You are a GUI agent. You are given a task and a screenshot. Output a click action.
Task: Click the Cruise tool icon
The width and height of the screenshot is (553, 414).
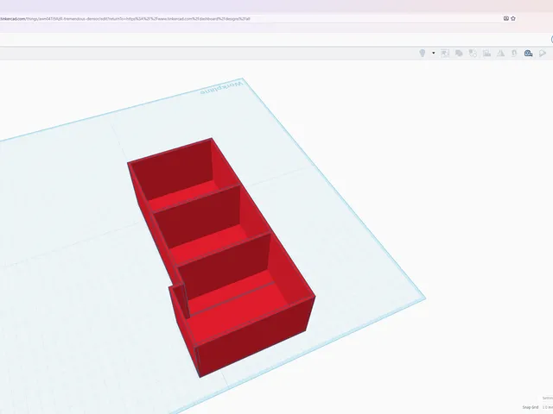[x=514, y=53]
